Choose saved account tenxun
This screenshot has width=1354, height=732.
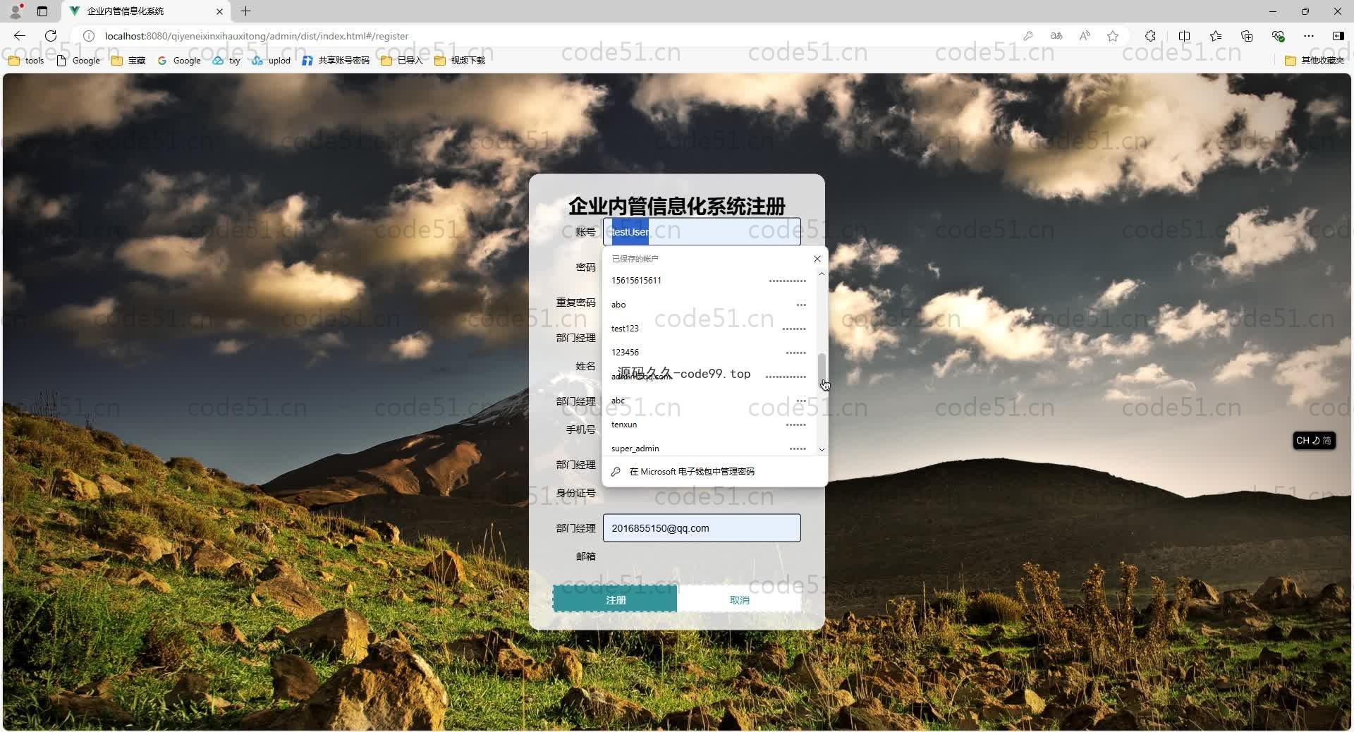coord(709,425)
